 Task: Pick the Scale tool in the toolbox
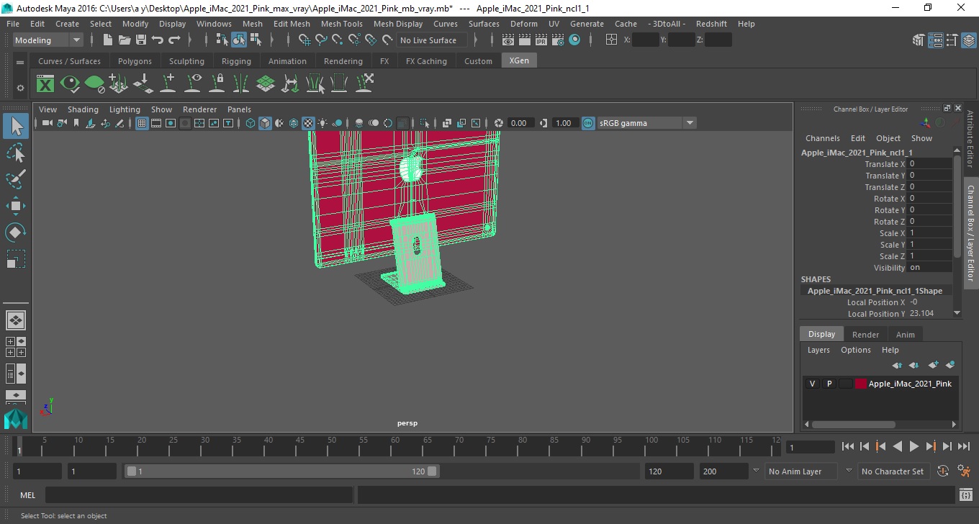tap(16, 259)
